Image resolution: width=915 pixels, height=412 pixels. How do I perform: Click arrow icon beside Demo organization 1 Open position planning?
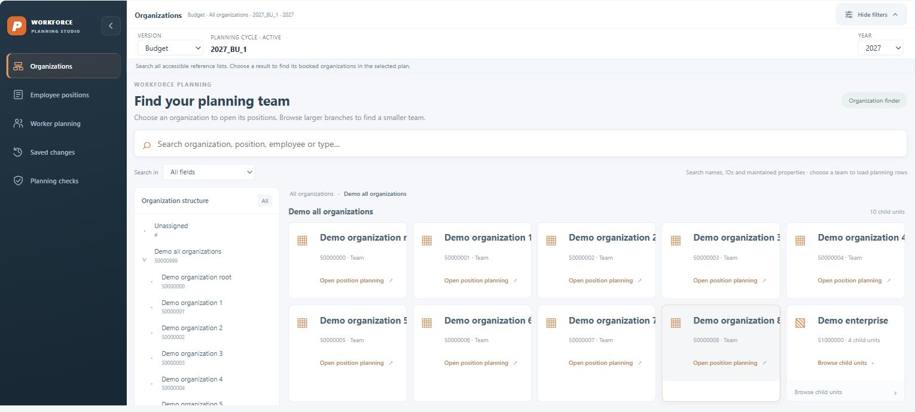(516, 281)
